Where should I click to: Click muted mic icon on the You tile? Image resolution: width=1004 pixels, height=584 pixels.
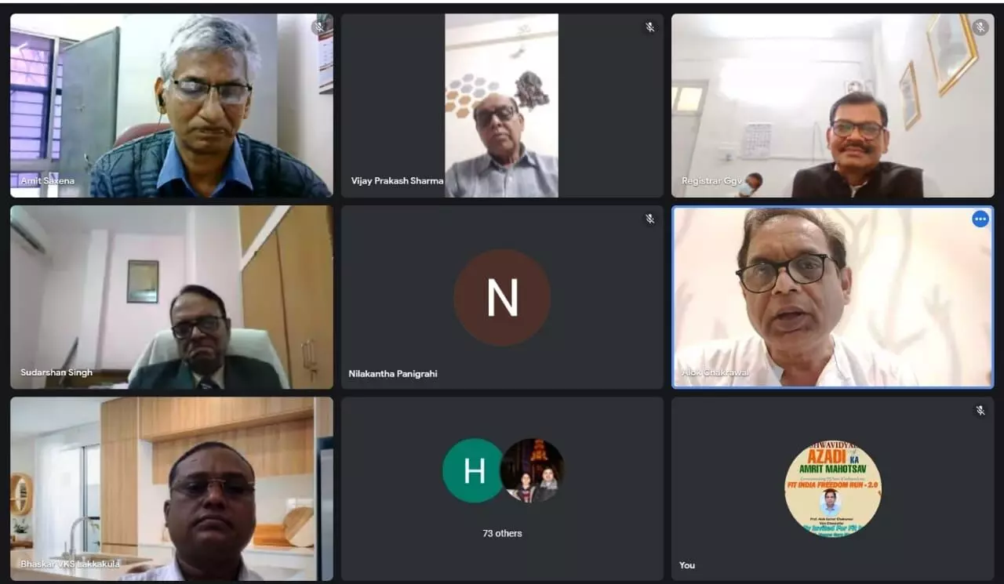[980, 410]
